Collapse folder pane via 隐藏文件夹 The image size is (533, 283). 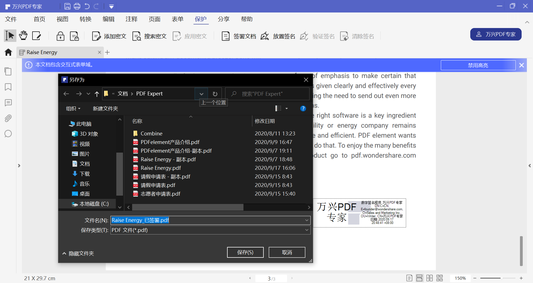coord(78,253)
